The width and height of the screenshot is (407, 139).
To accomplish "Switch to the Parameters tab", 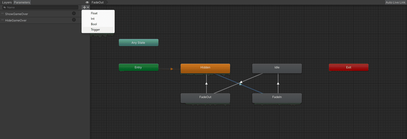I will tap(22, 2).
